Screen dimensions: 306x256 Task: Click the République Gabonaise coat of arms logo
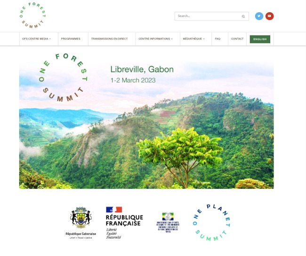(81, 223)
